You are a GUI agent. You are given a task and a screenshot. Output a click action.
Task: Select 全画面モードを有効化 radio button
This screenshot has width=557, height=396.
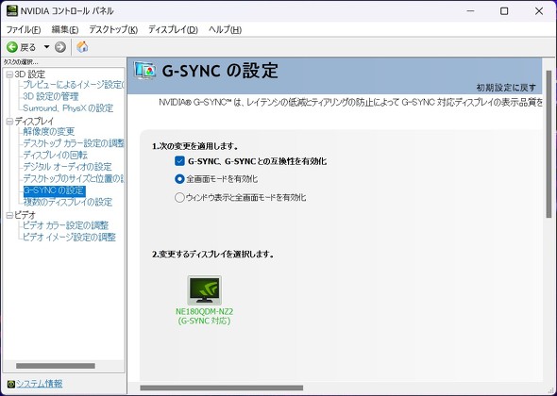coord(179,179)
